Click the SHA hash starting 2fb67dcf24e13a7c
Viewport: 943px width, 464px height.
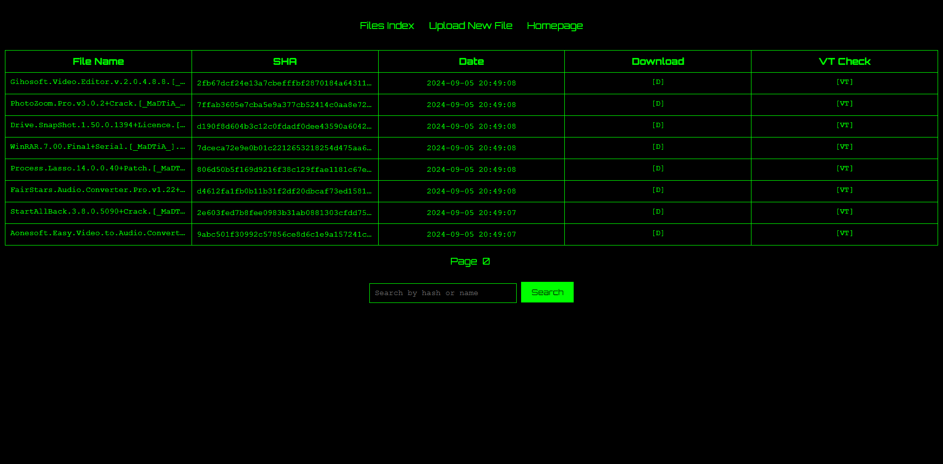[284, 83]
